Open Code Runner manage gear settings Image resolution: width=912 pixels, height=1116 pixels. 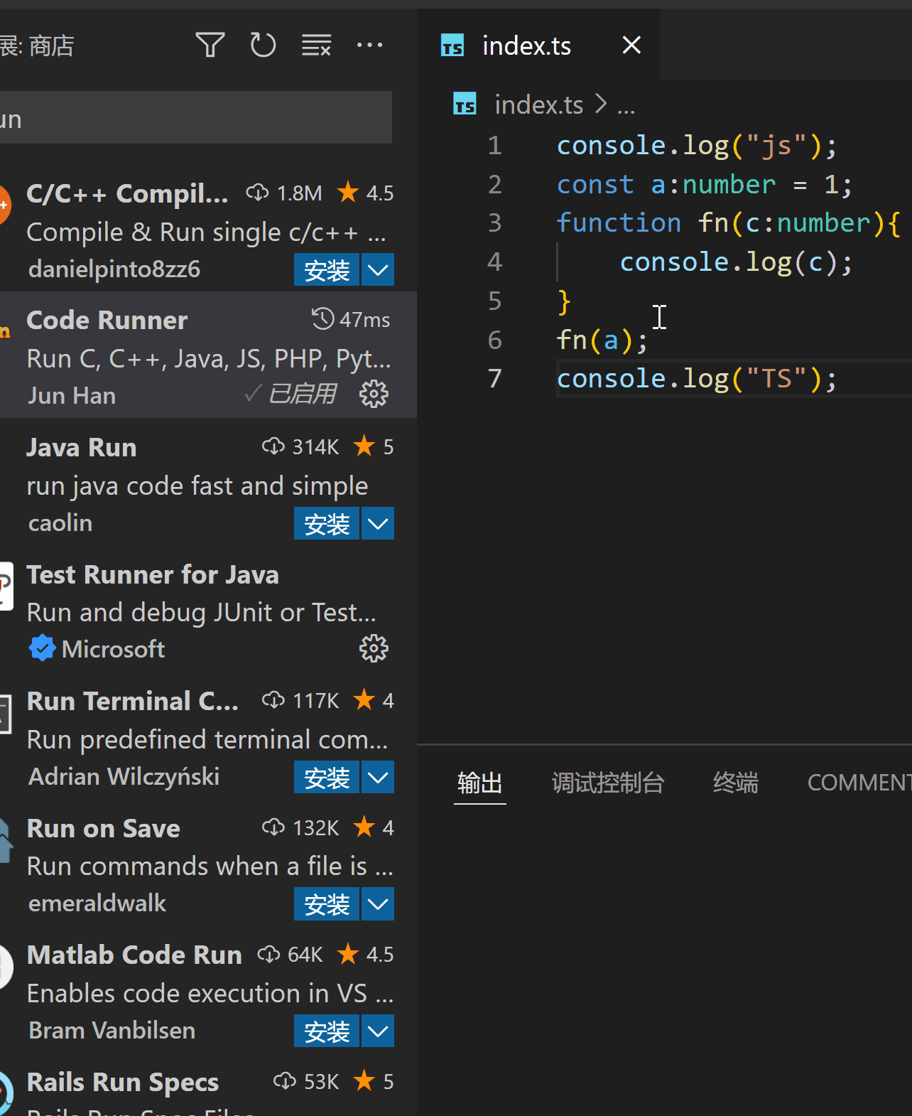[x=374, y=394]
